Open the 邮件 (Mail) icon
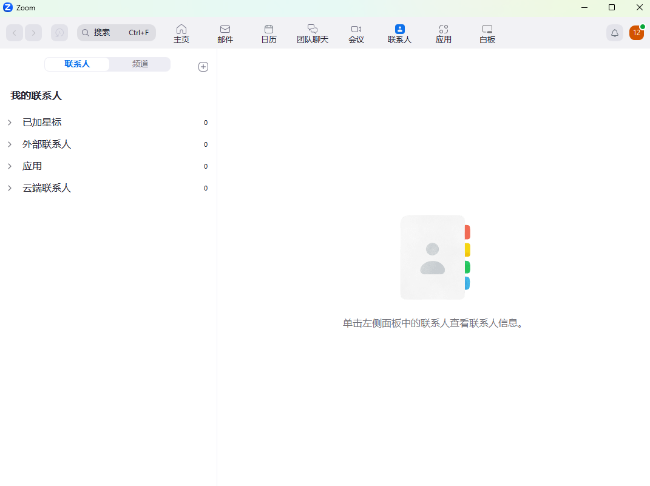 (x=225, y=33)
